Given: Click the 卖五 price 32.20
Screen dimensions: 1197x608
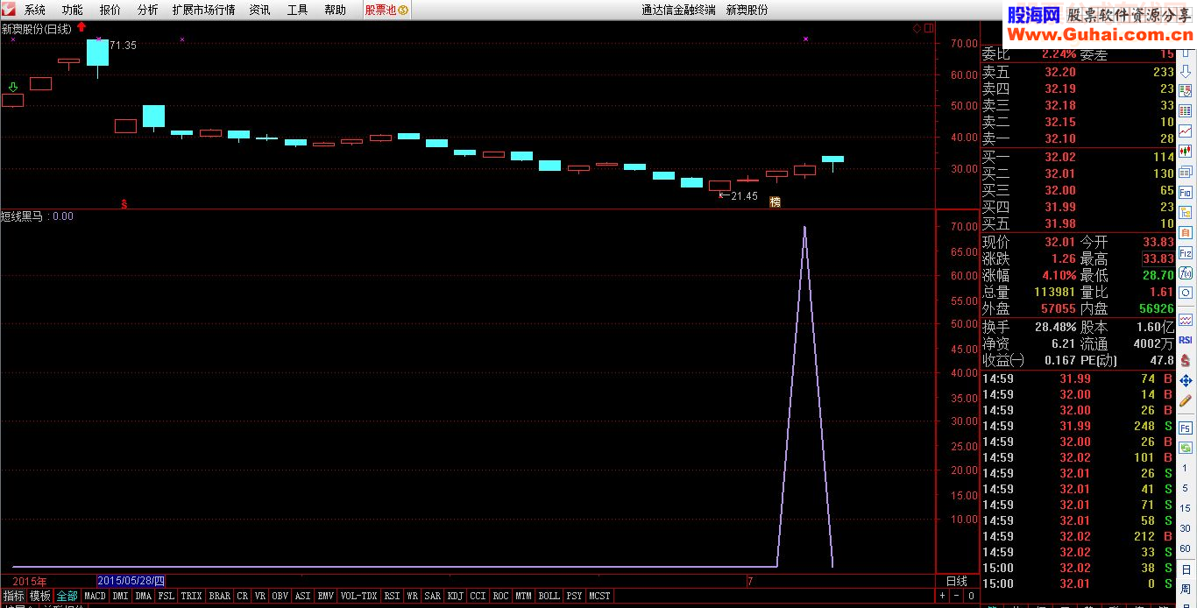Looking at the screenshot, I should click(x=1060, y=72).
